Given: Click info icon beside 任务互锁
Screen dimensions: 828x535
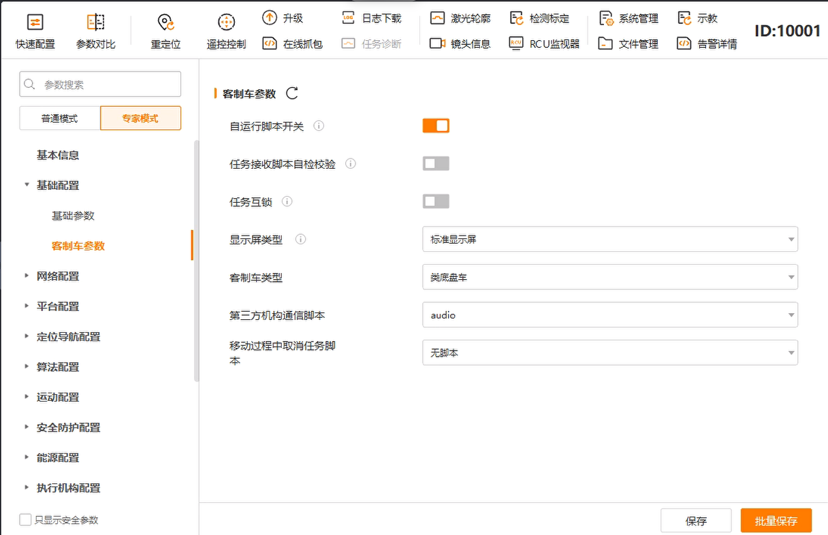Looking at the screenshot, I should 287,201.
